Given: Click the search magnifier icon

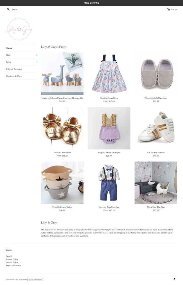Looking at the screenshot, I should [8, 9].
